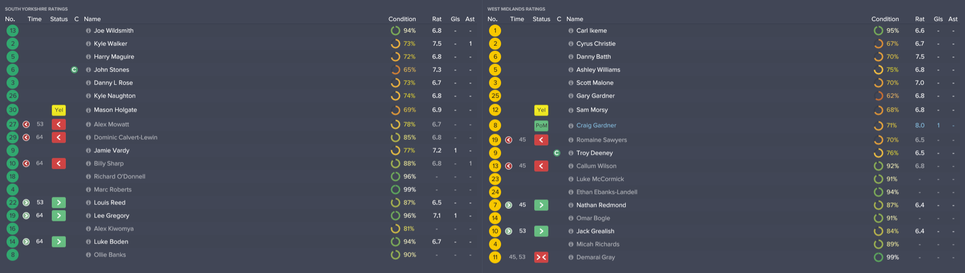
Task: Sort West Midlands table by Name column
Action: point(574,19)
